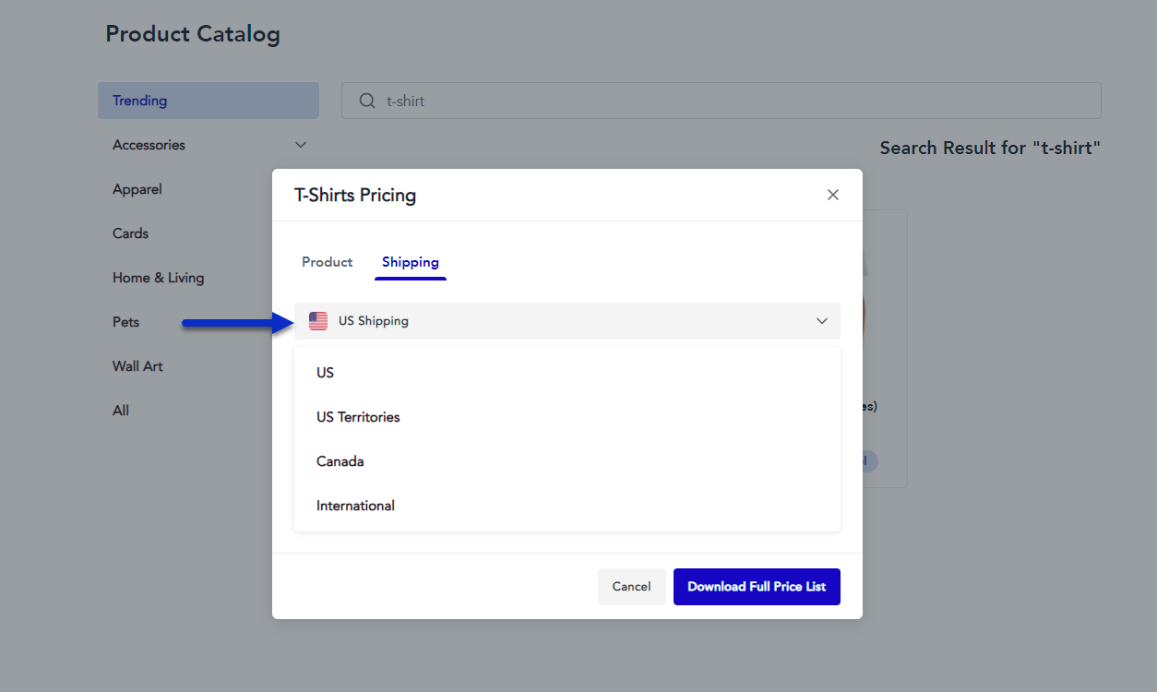
Task: Select the Shipping tab
Action: tap(410, 262)
